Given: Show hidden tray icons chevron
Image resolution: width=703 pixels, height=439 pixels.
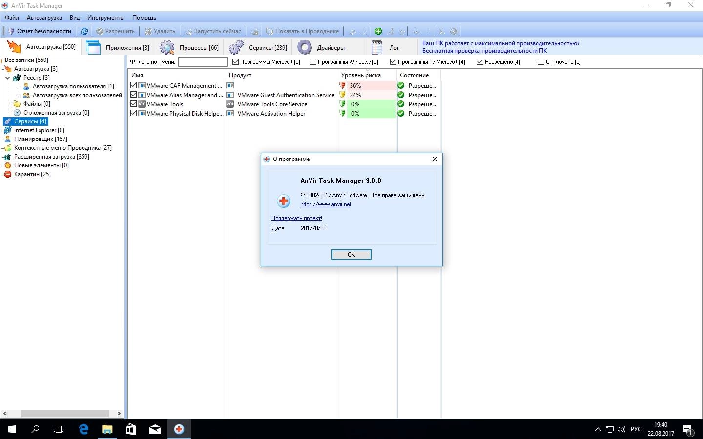Looking at the screenshot, I should 598,429.
